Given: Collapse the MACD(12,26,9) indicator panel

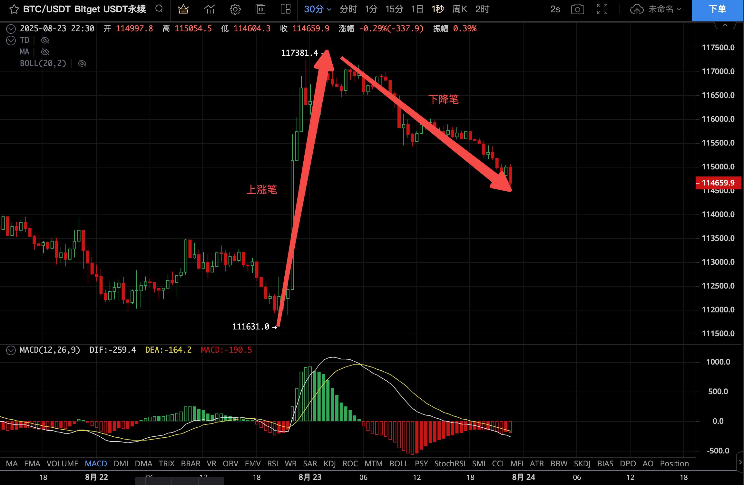Looking at the screenshot, I should (x=11, y=350).
